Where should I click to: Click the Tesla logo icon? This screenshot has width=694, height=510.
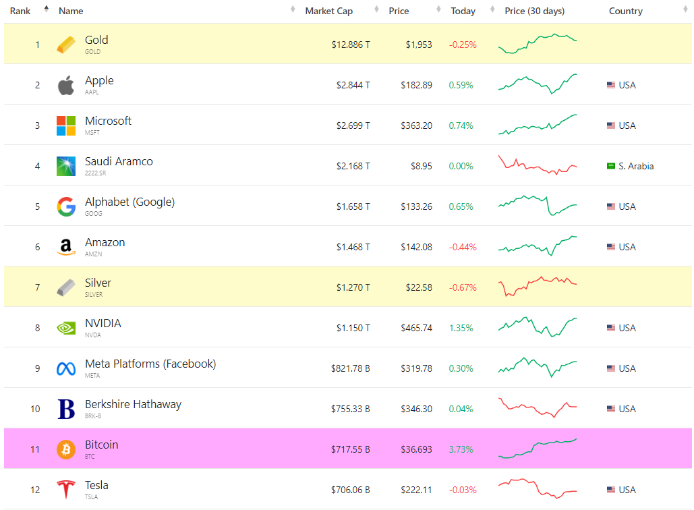66,490
